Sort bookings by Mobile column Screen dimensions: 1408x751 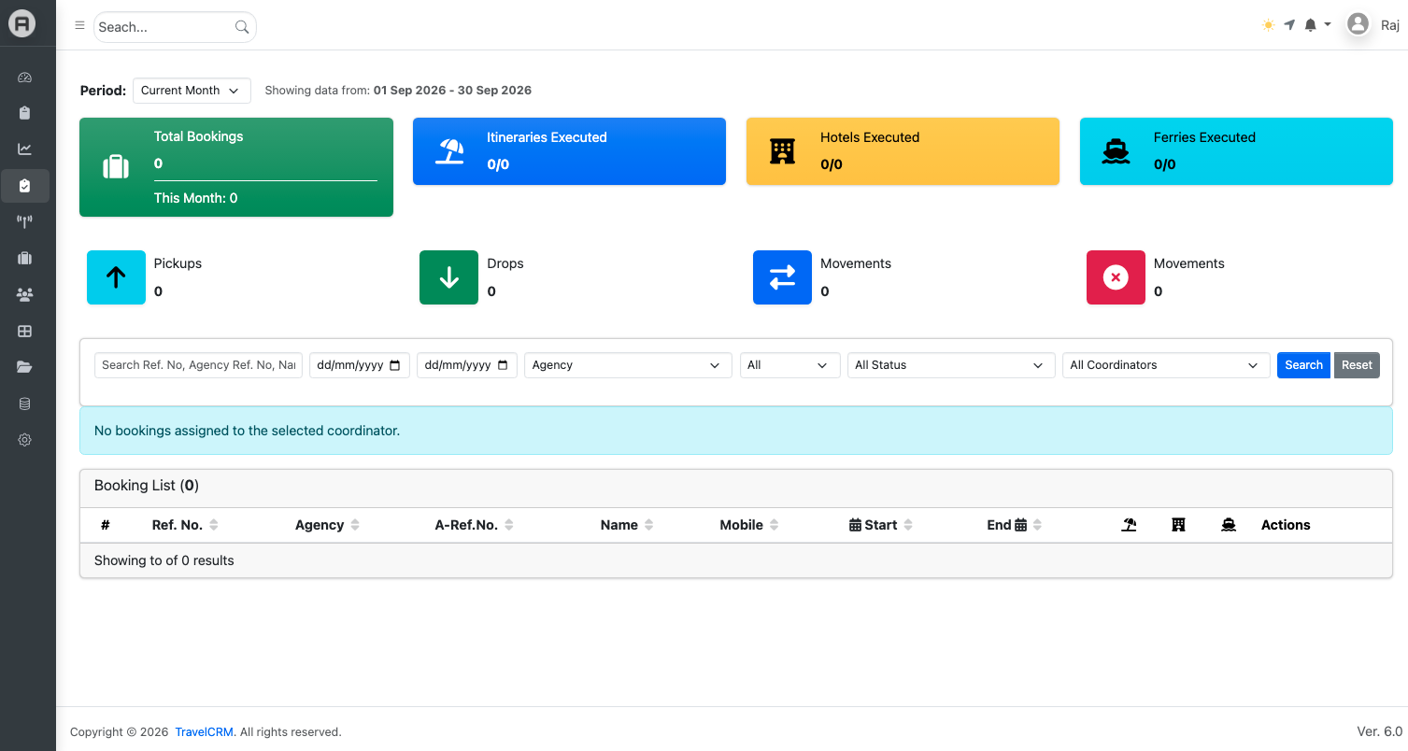[749, 525]
